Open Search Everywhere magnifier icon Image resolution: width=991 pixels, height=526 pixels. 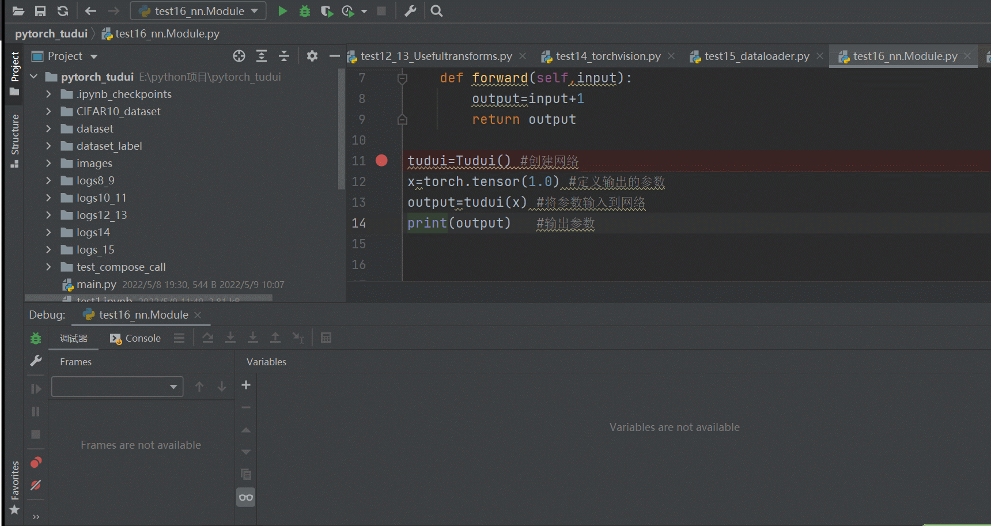pyautogui.click(x=437, y=11)
